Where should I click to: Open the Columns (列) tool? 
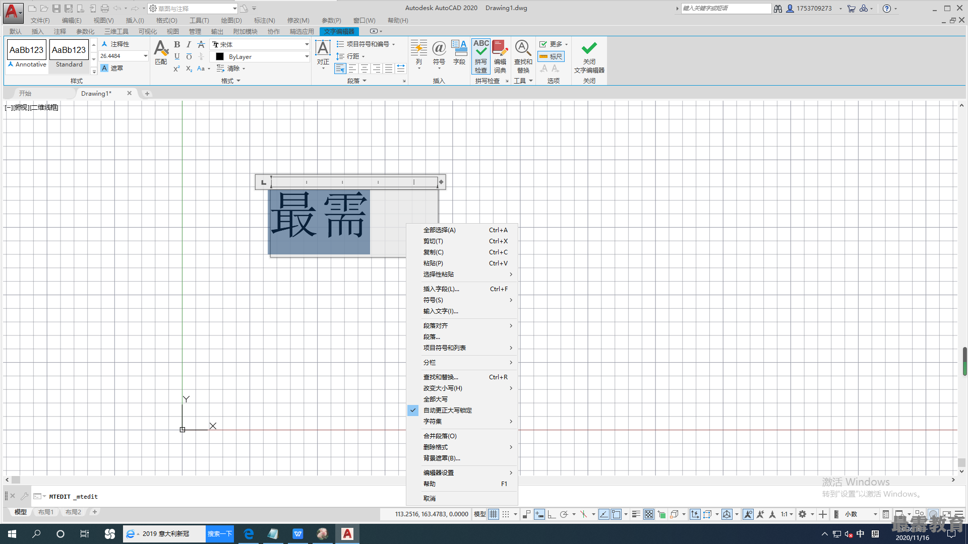(418, 54)
